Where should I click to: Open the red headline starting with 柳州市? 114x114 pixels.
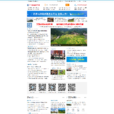tap(70, 24)
